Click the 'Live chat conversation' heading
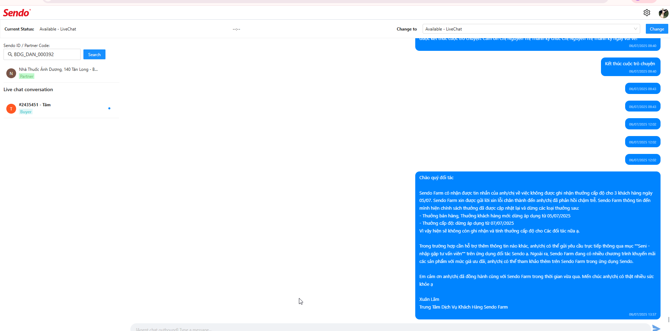The image size is (670, 331). point(28,89)
